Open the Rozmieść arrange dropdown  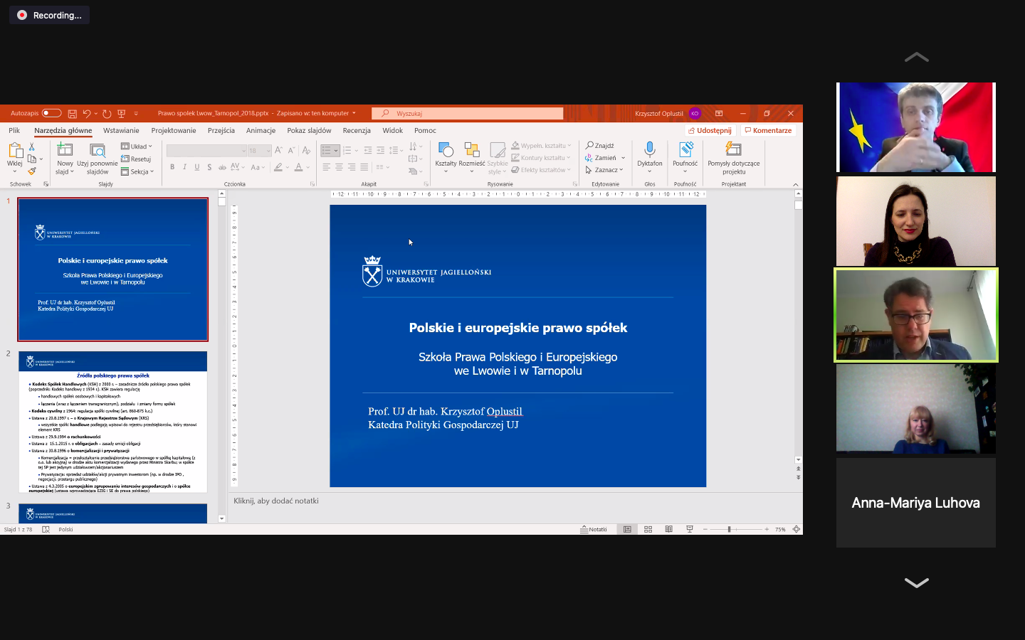[x=471, y=159]
